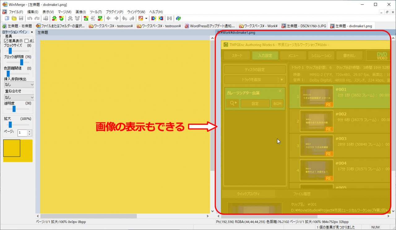
Task: Click Copy right and advance icon
Action: coord(124,18)
